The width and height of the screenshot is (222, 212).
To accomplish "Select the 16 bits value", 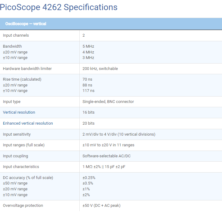I will coord(88,112).
